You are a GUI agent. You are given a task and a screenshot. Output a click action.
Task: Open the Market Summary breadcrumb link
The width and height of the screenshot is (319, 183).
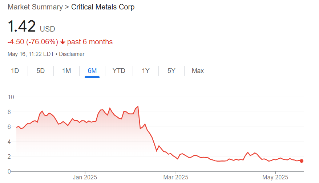pyautogui.click(x=35, y=7)
